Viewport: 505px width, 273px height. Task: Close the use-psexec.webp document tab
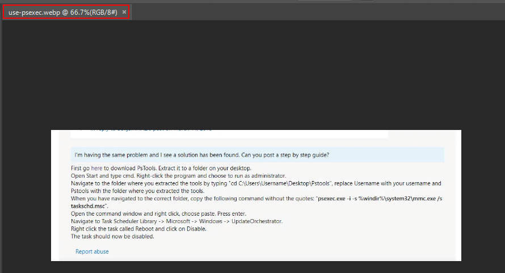point(124,12)
